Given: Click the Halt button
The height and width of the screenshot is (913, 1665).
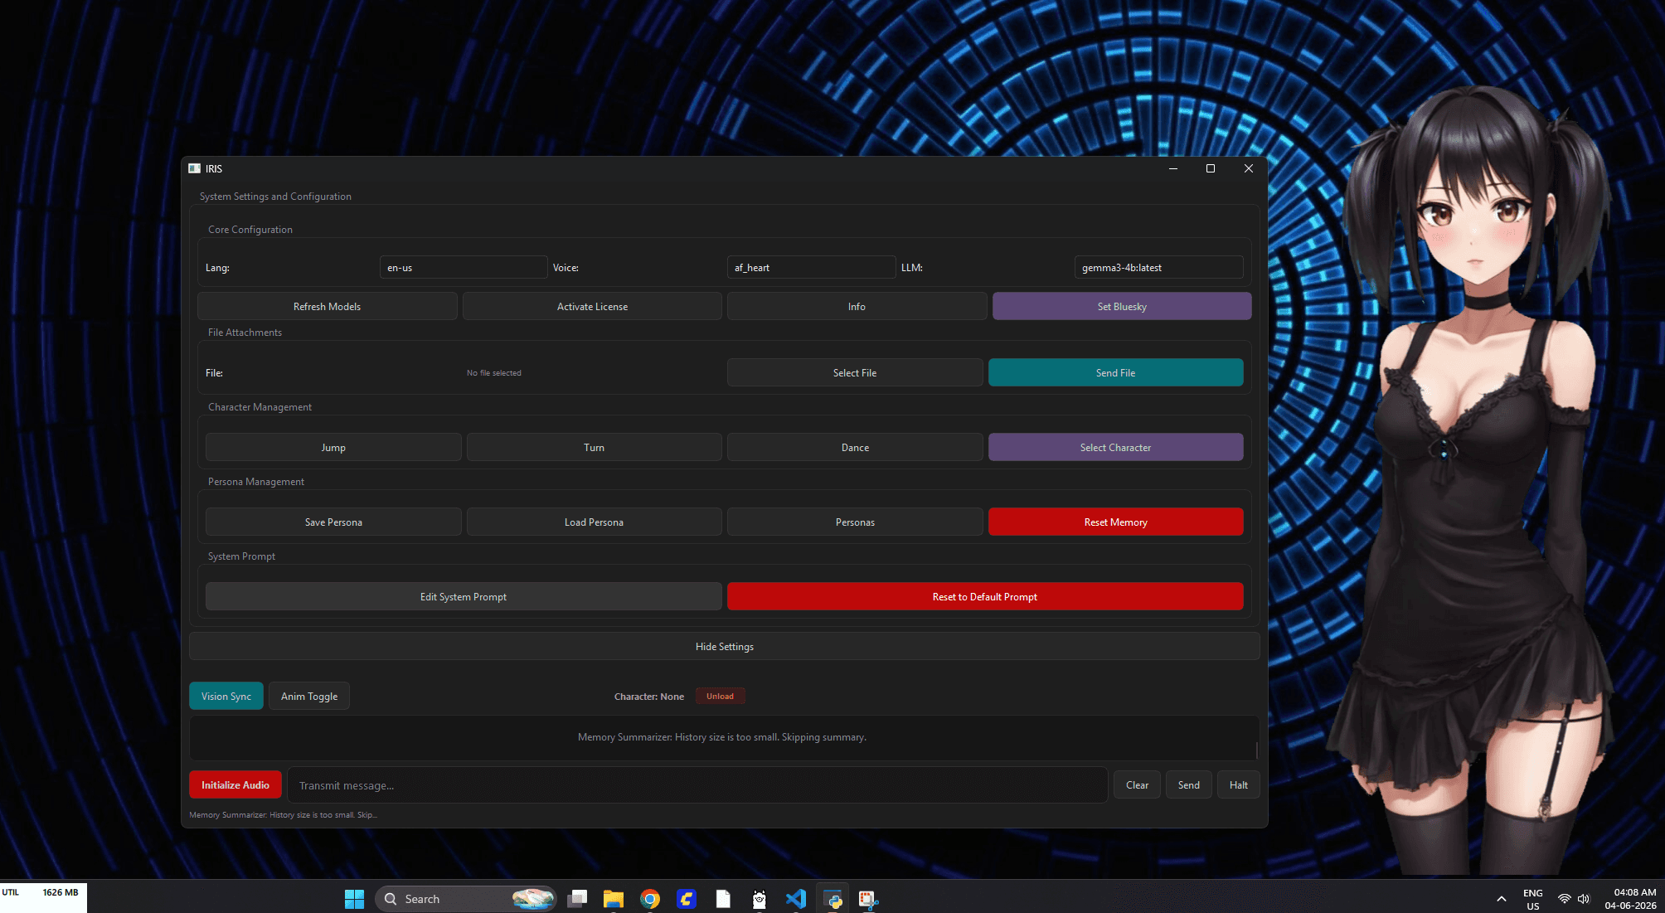Looking at the screenshot, I should [x=1239, y=784].
